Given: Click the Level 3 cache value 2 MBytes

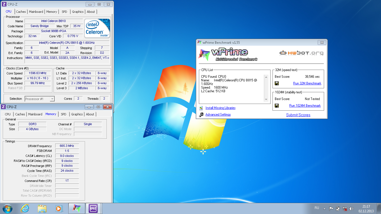Looking at the screenshot, I should point(81,88).
